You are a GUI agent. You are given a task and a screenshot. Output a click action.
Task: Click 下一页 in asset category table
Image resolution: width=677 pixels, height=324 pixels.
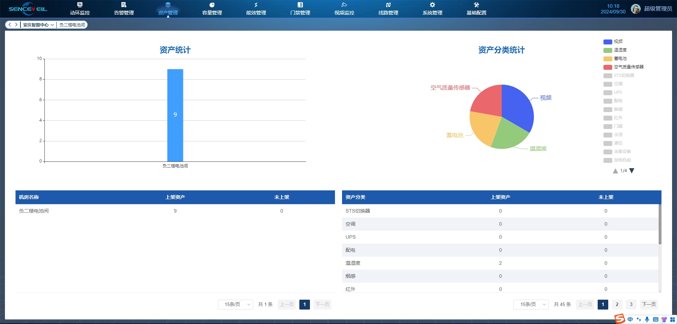coord(649,304)
